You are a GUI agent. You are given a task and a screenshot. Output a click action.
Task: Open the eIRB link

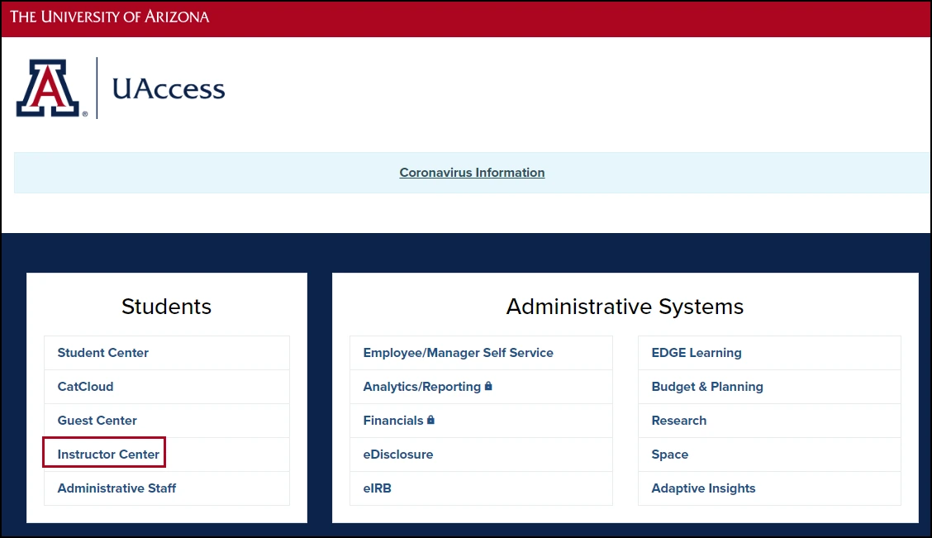pos(377,488)
